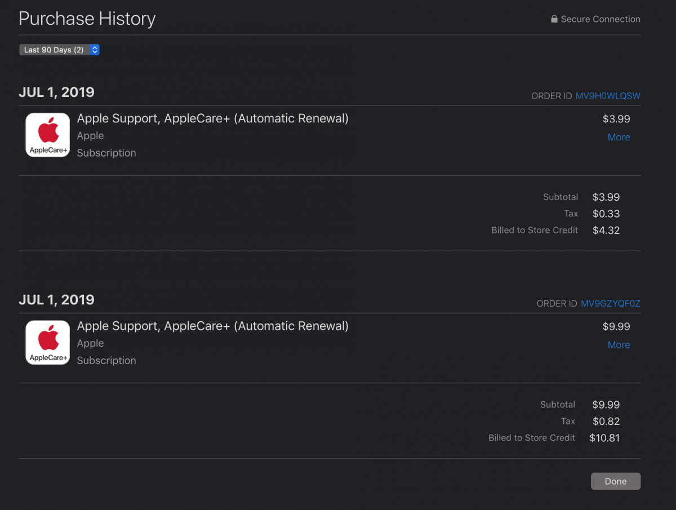Open order ID MV9GZYQF0Z
This screenshot has height=510, width=676.
pos(611,303)
